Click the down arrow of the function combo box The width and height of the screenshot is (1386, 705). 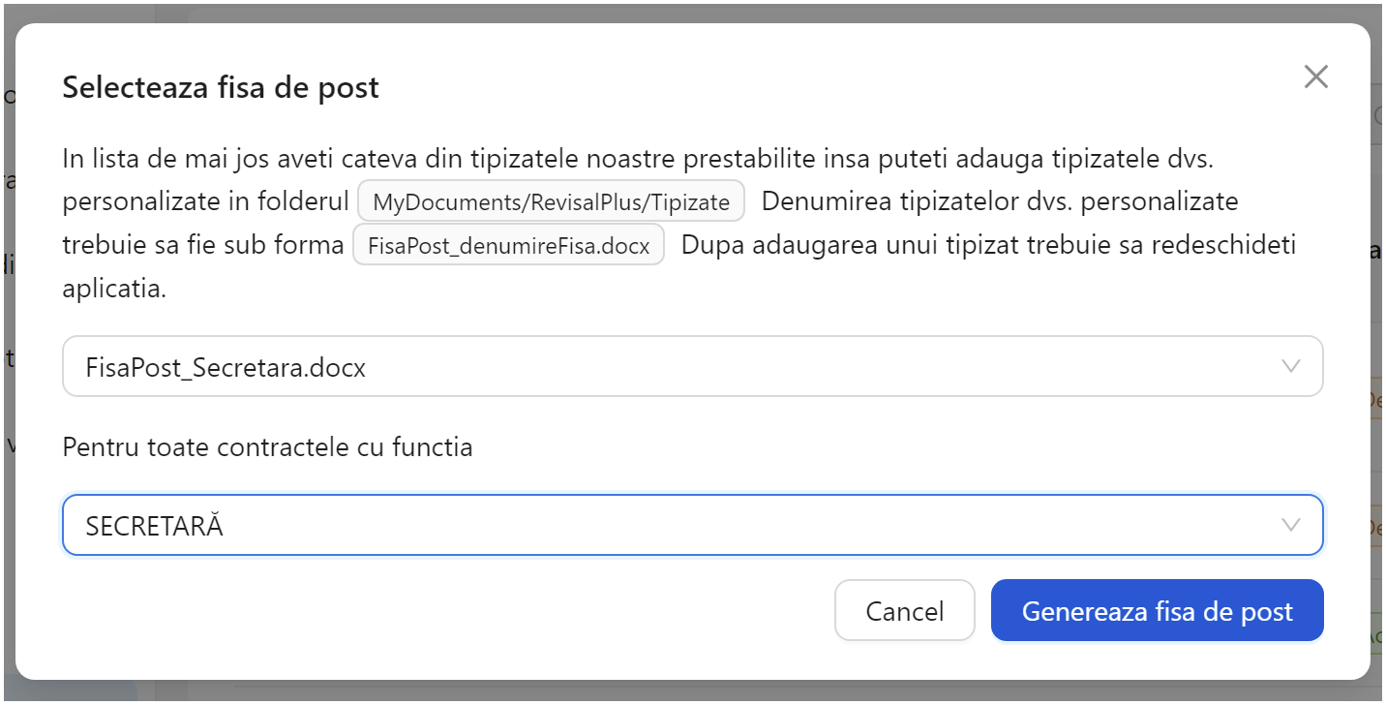click(1290, 525)
